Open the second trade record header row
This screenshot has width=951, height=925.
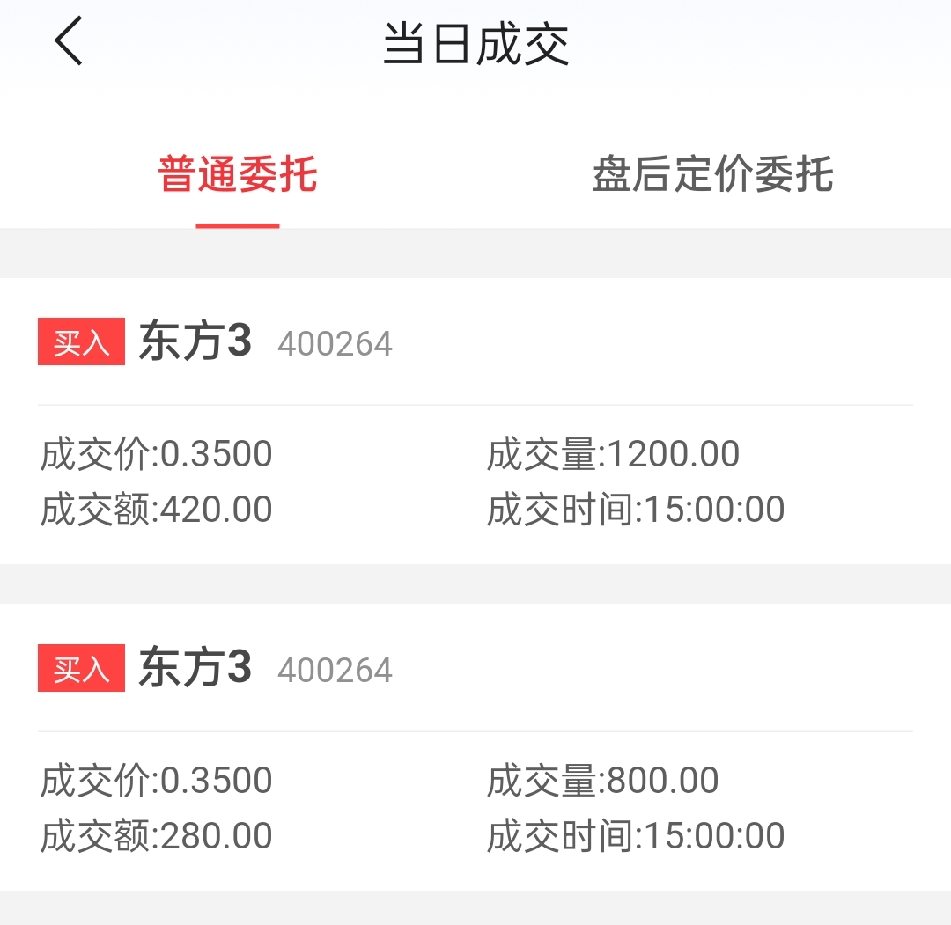475,668
